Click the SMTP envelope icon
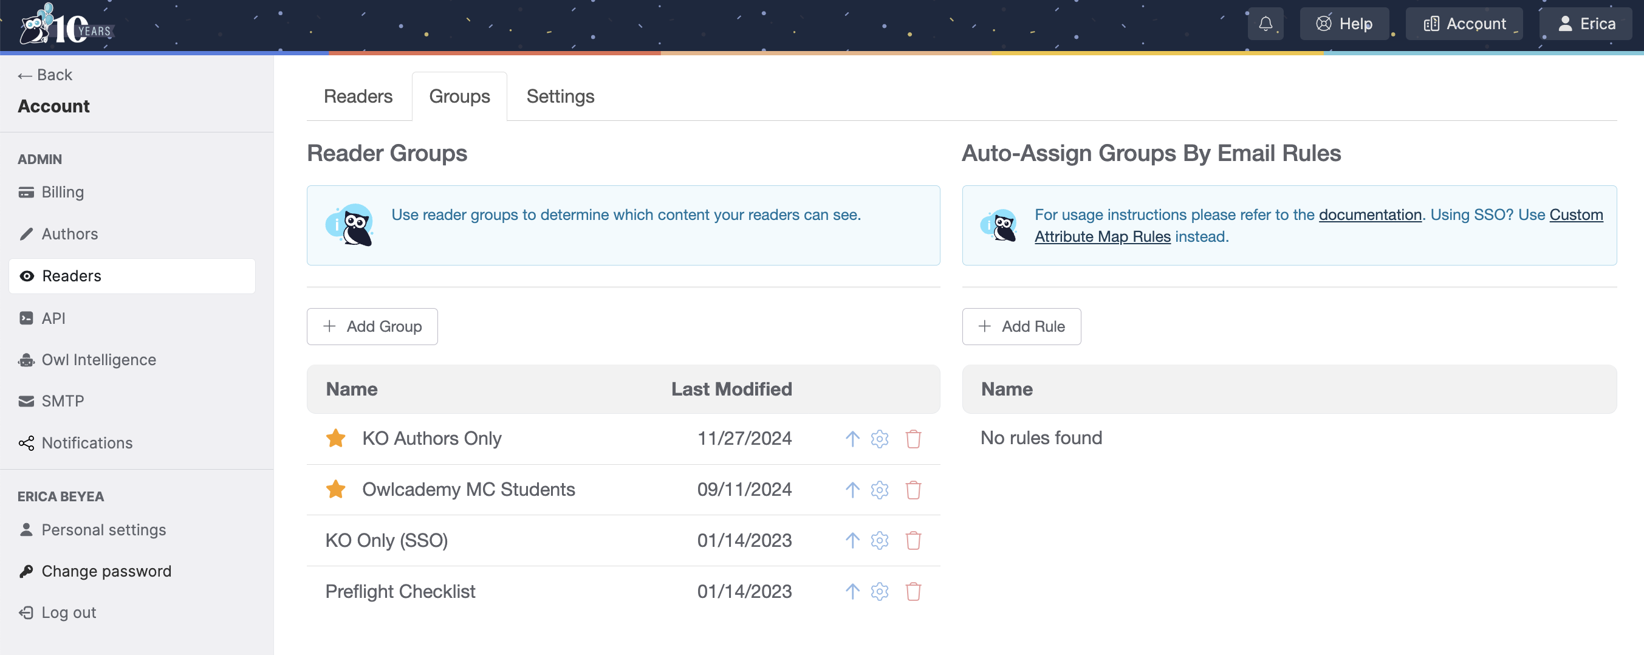Viewport: 1644px width, 655px height. click(x=26, y=401)
